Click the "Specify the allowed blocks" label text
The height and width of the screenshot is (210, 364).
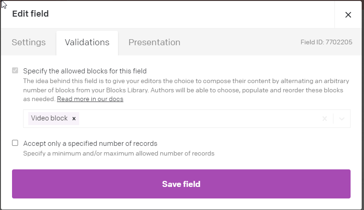coord(85,71)
